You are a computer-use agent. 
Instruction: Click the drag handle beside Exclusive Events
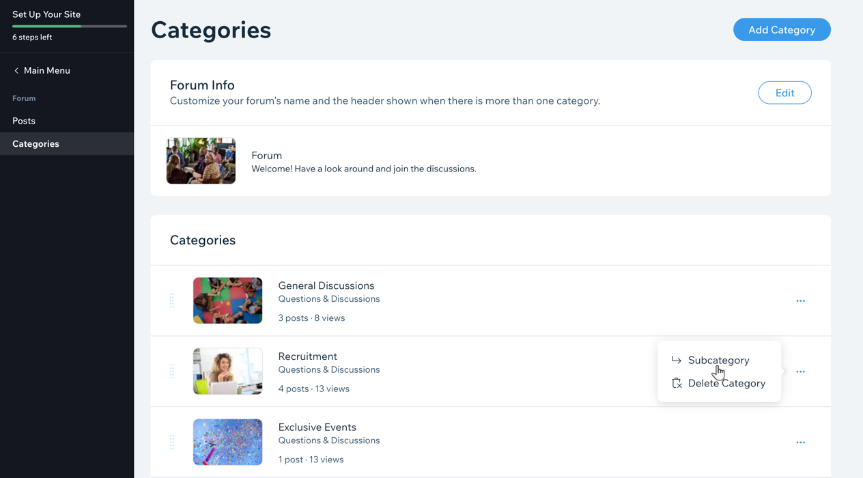click(x=171, y=442)
